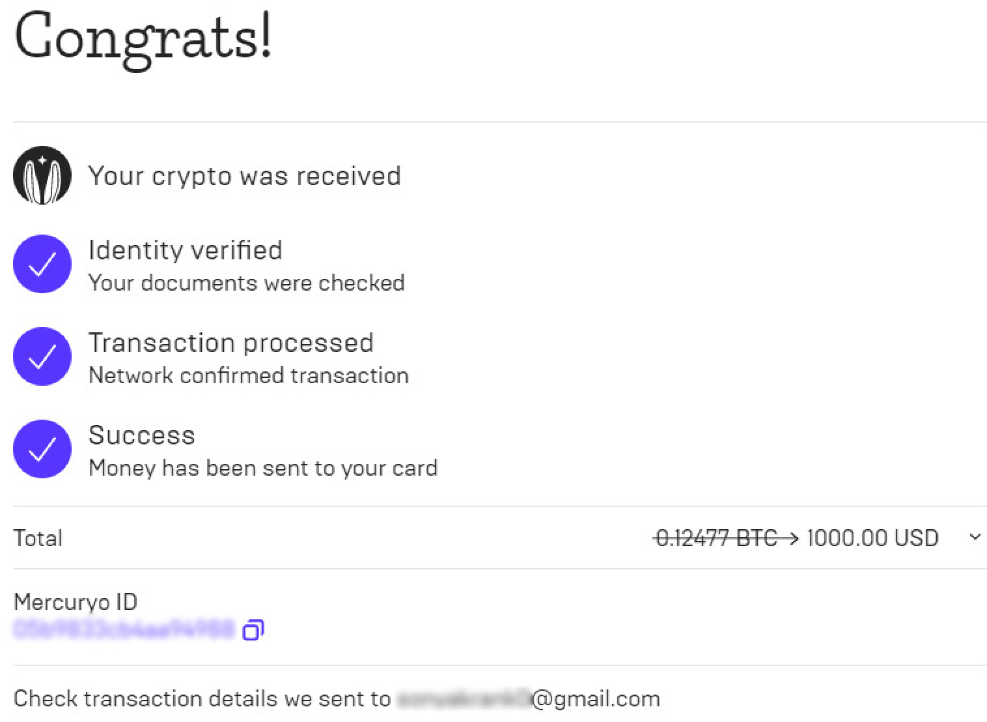Viewport: 987px width, 722px height.
Task: Click the Transaction processed checkmark icon
Action: click(42, 356)
